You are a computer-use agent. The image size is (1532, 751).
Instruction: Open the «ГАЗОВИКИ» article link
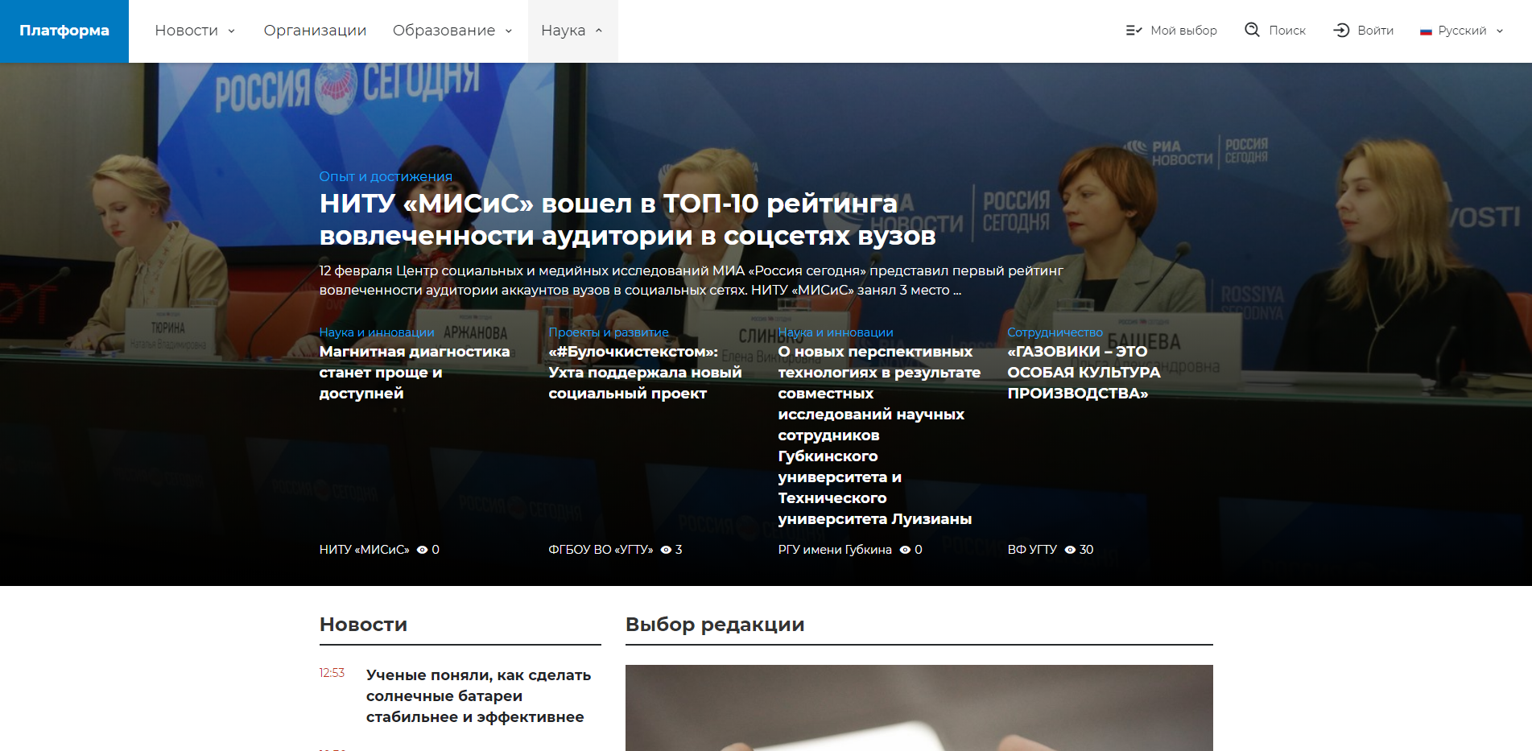pos(1083,372)
